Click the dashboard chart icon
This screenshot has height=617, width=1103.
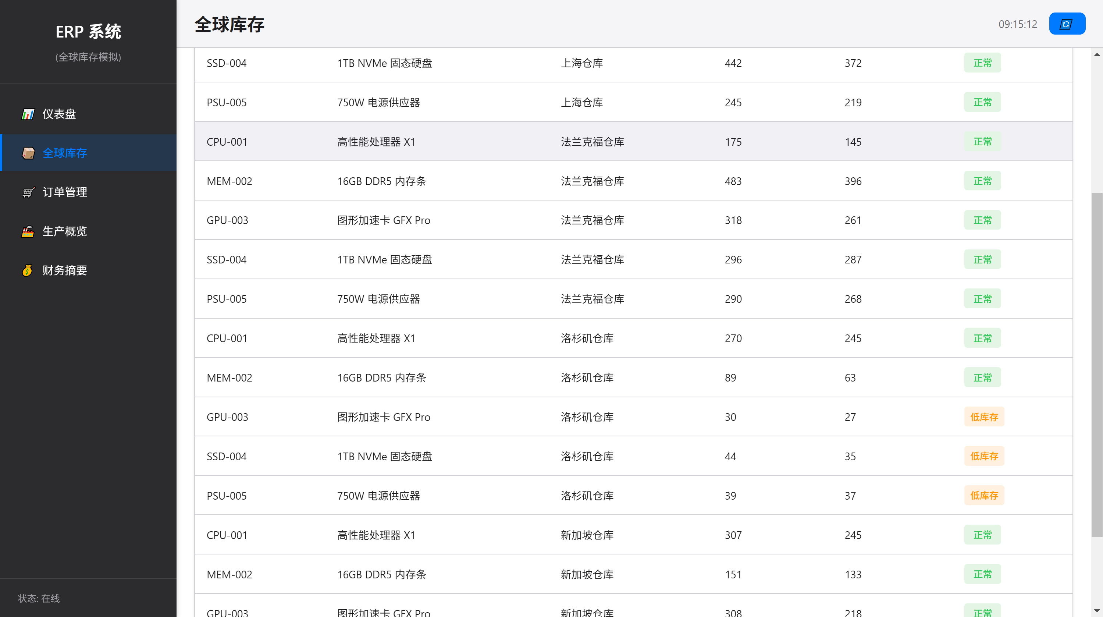point(28,114)
